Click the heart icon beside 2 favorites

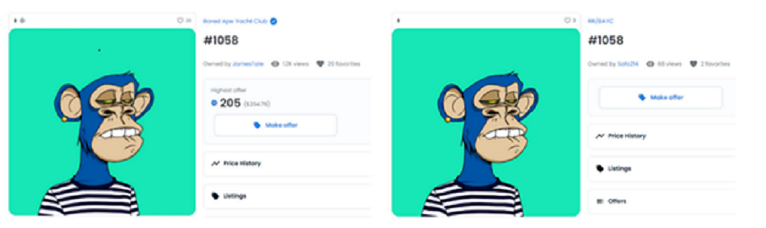[x=694, y=64]
